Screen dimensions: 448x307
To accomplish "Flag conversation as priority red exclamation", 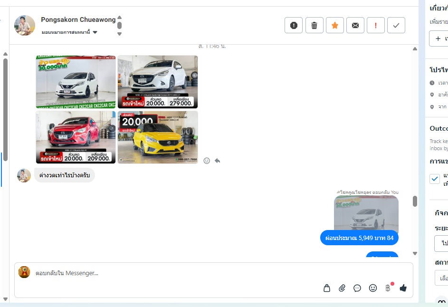I will 376,26.
